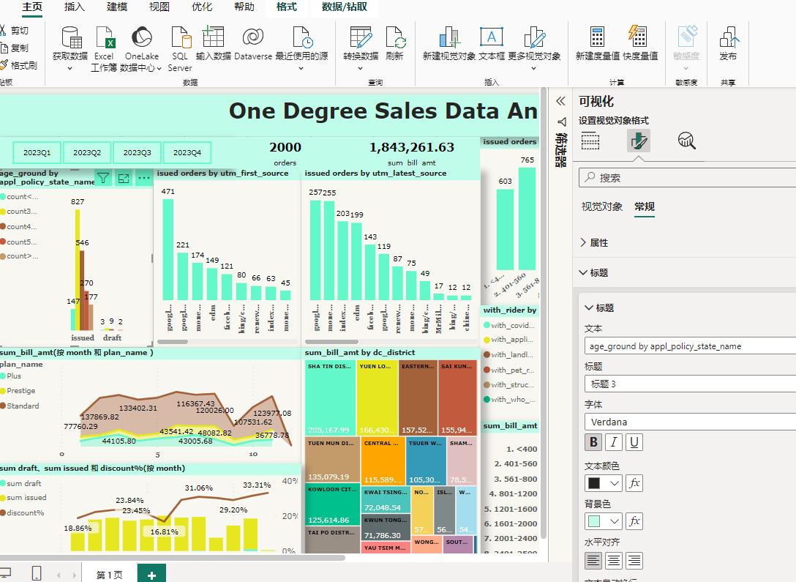Screen dimensions: 796x582
Task: Expand the 属性 section
Action: pyautogui.click(x=598, y=242)
